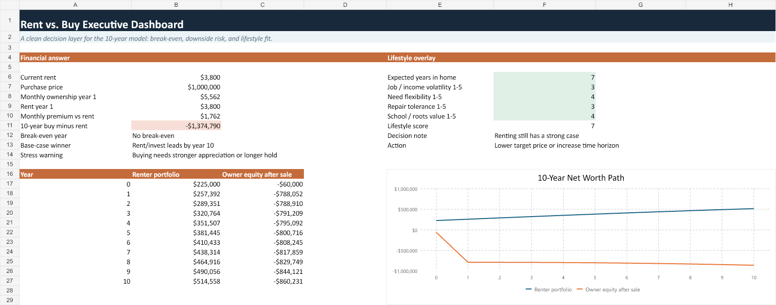The height and width of the screenshot is (305, 776).
Task: Select the -$829,749 cell
Action: coord(263,262)
